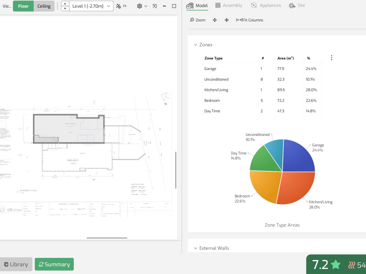The width and height of the screenshot is (366, 274).
Task: Open the Library panel
Action: (x=16, y=265)
